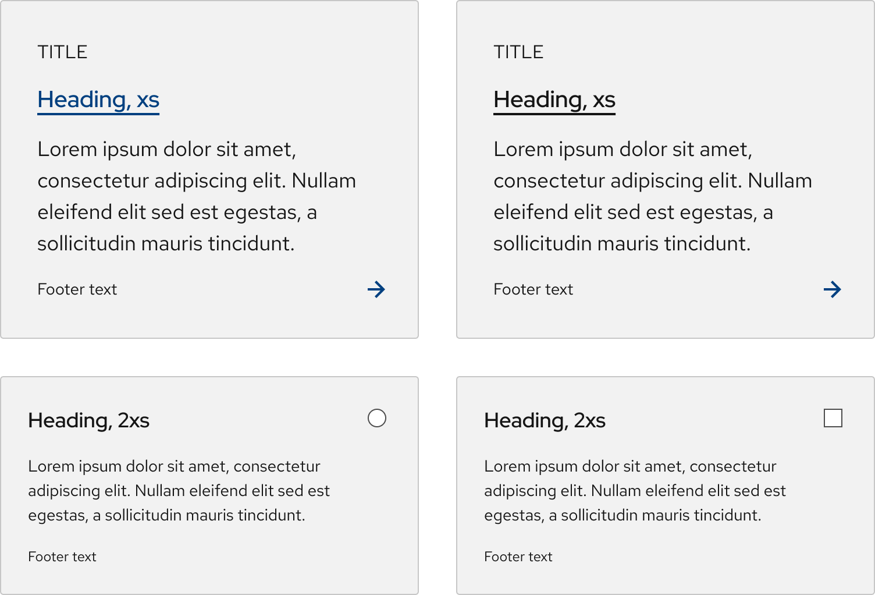
Task: Click the Footer text in the bottom-left card
Action: 62,556
